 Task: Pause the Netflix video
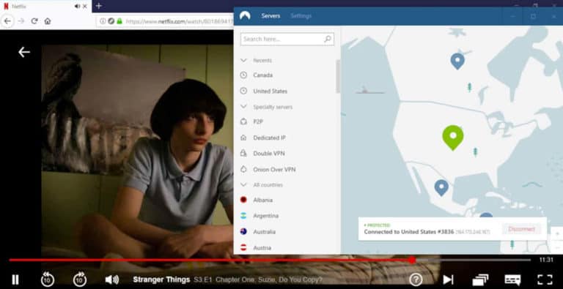(15, 279)
